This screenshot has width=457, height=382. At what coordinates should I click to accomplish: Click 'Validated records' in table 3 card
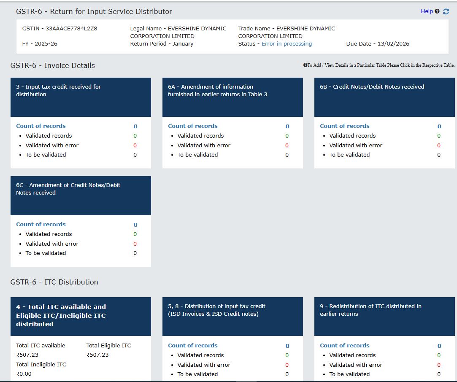tap(49, 135)
